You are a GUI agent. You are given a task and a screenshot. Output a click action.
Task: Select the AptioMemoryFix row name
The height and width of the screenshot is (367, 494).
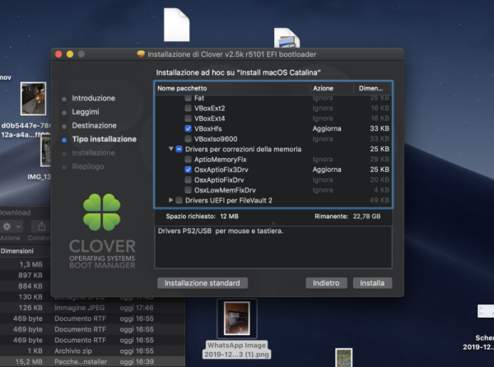[x=220, y=160]
